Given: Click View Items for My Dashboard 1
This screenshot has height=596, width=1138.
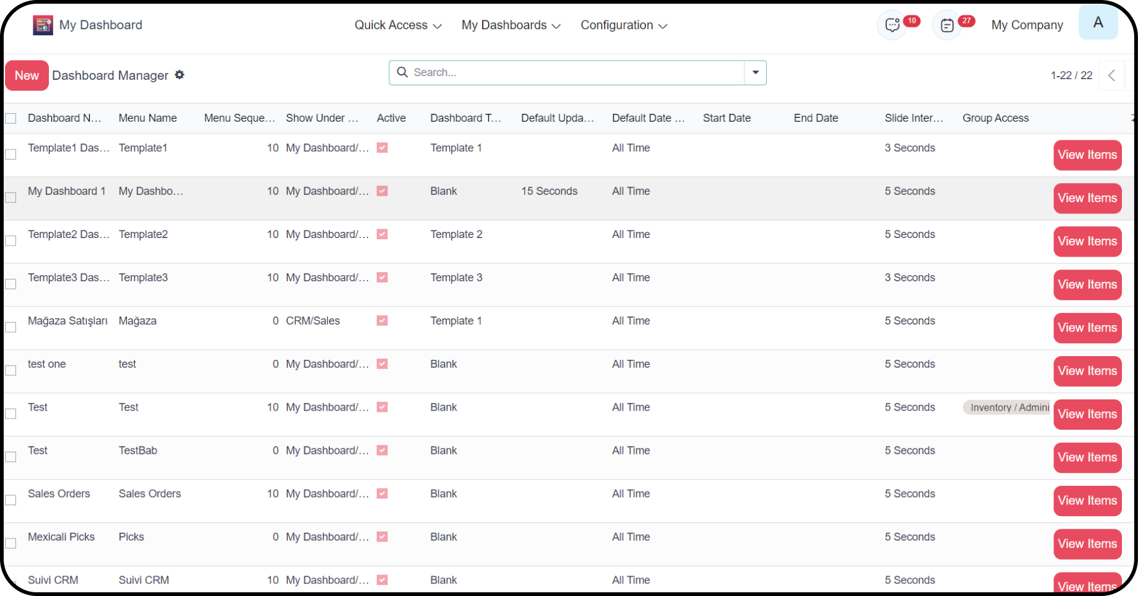Looking at the screenshot, I should coord(1087,198).
